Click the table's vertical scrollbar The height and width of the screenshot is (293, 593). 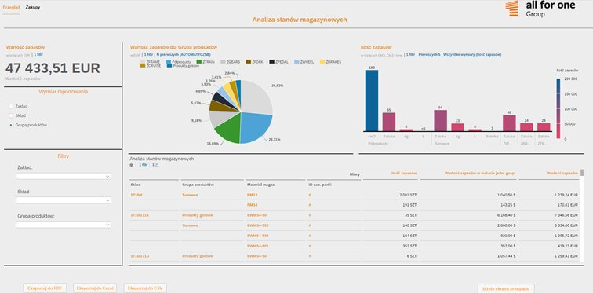click(582, 215)
